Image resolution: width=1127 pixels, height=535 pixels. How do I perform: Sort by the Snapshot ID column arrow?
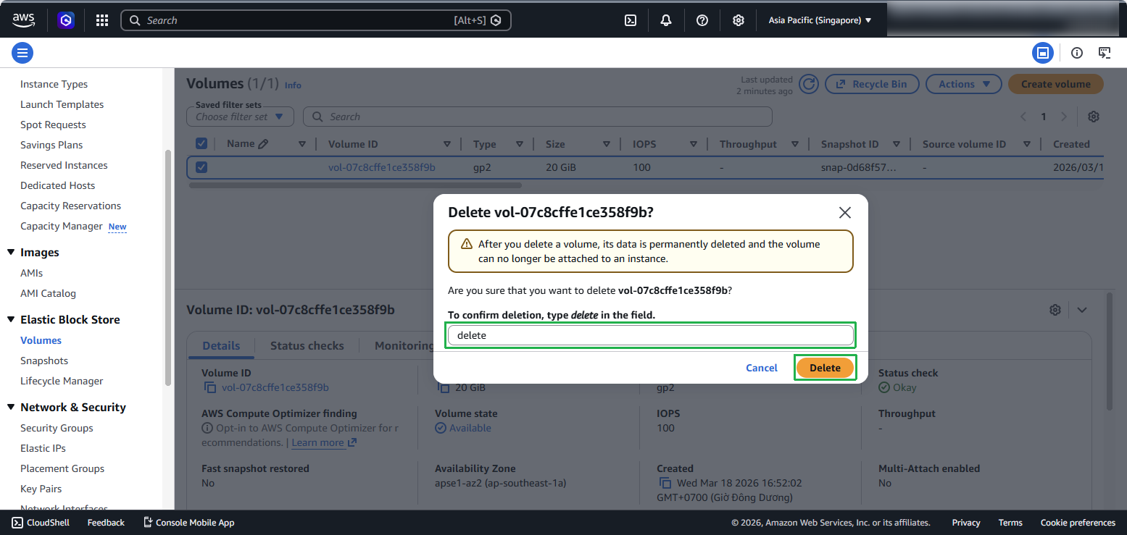(x=897, y=144)
